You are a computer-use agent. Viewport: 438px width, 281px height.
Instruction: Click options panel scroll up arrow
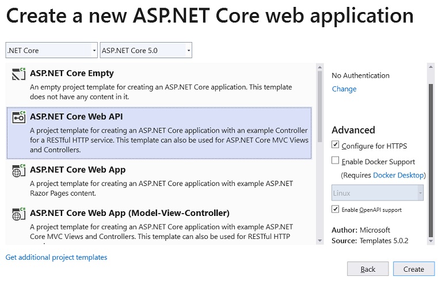click(x=431, y=67)
